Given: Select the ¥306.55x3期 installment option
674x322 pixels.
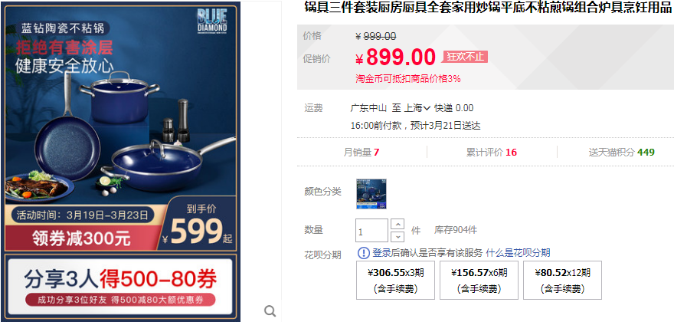Looking at the screenshot, I should point(395,281).
